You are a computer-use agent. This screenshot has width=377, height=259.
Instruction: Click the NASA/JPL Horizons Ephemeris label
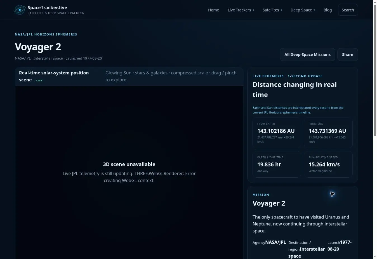coord(46,34)
